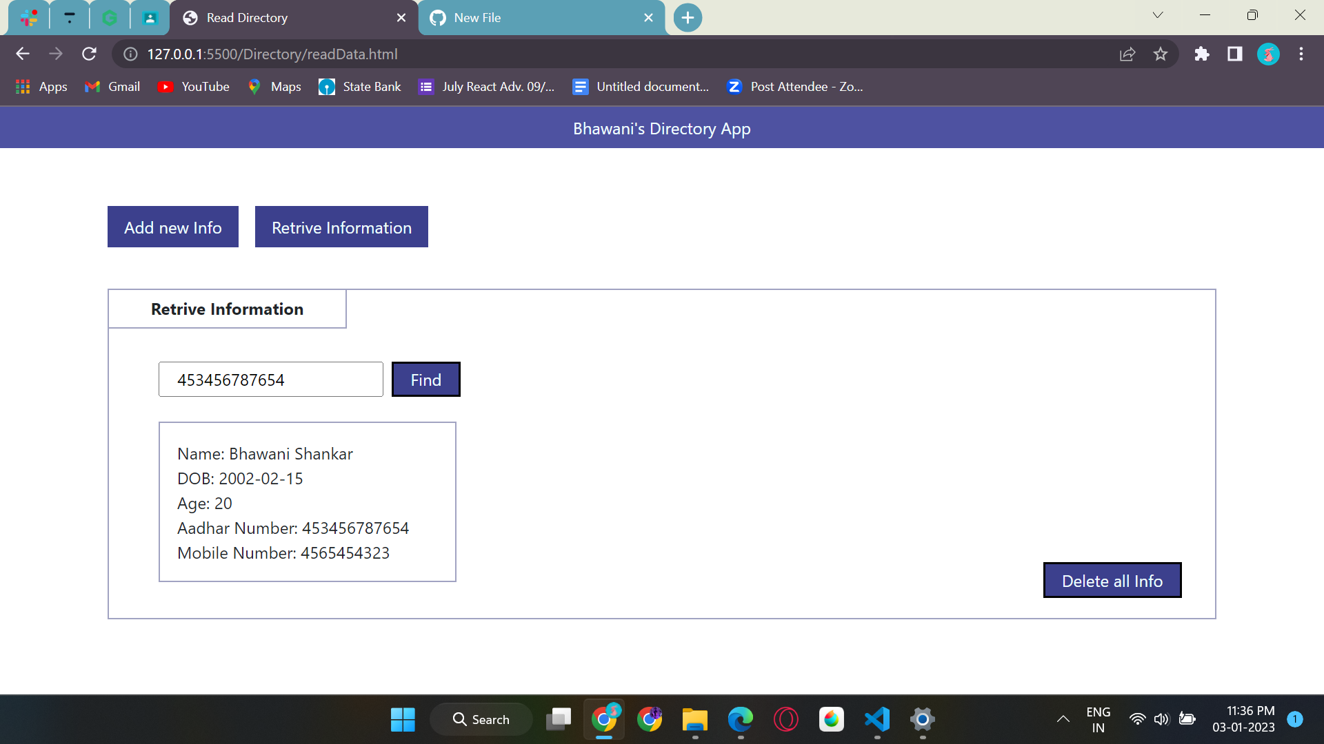Click the GitHub favicon on New File tab

click(437, 17)
